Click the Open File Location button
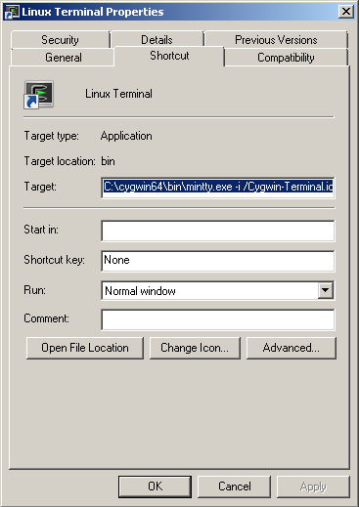Screen dimensions: 359x507 [85, 348]
